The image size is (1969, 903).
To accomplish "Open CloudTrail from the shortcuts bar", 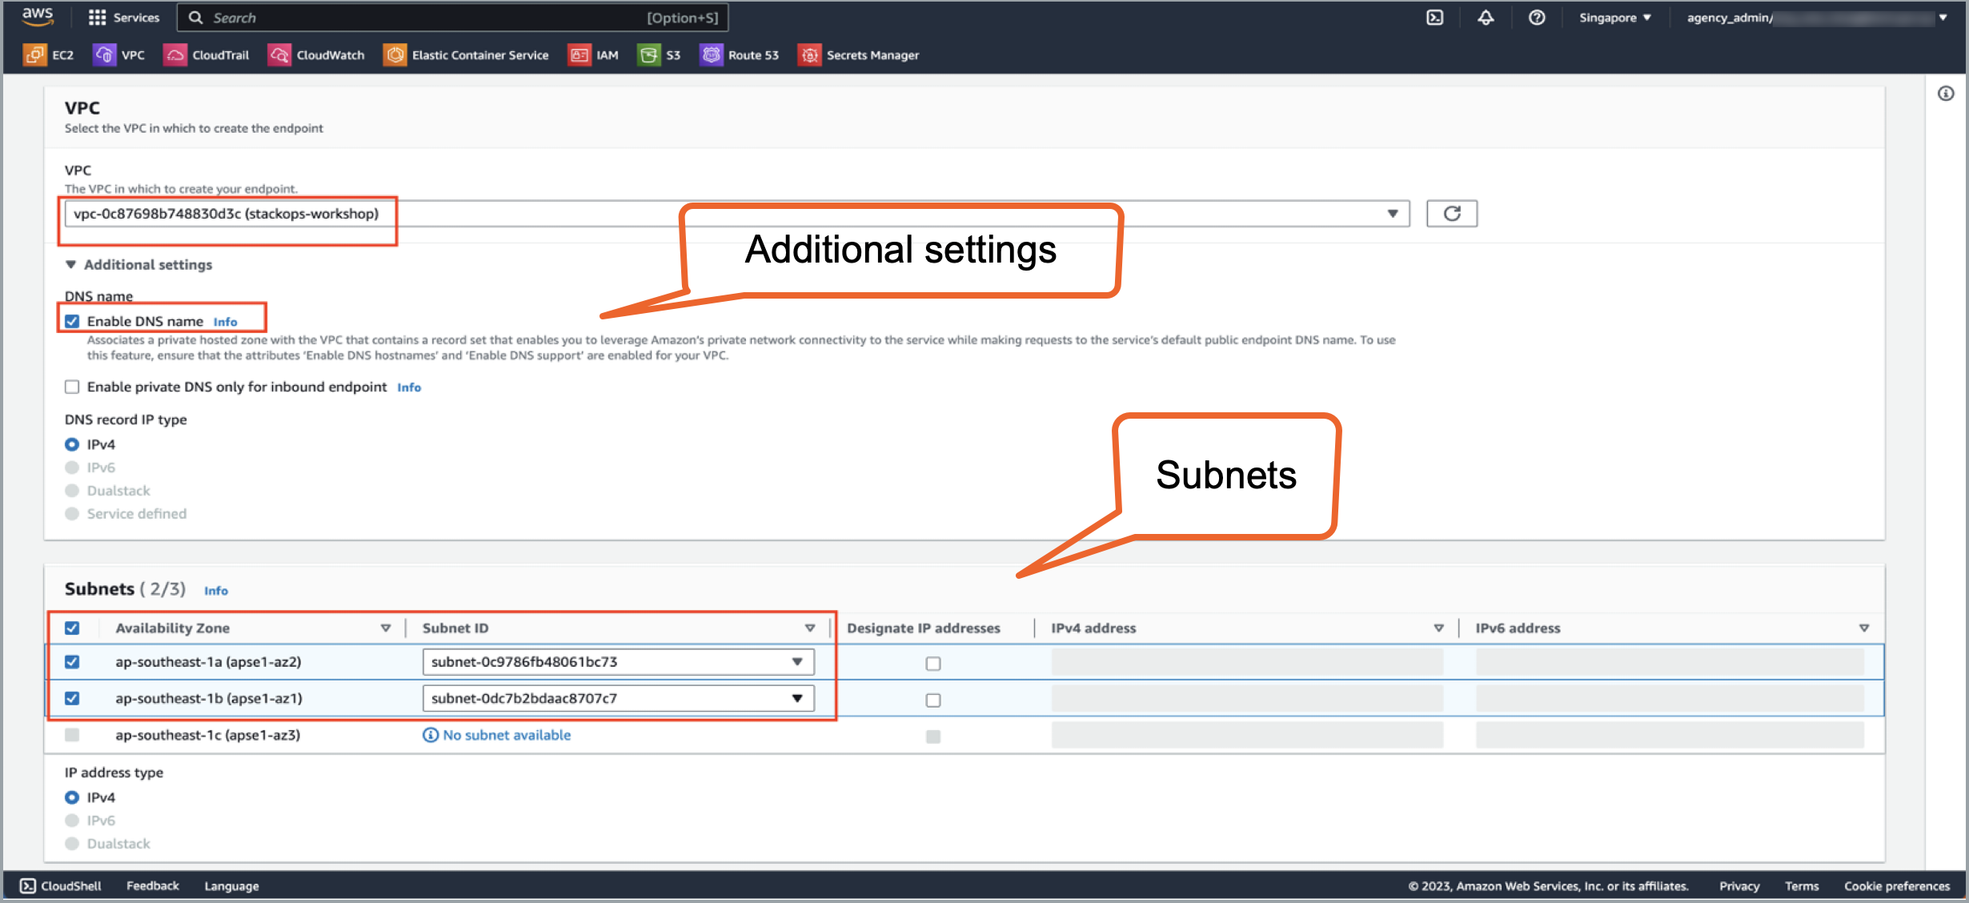I will [x=207, y=54].
